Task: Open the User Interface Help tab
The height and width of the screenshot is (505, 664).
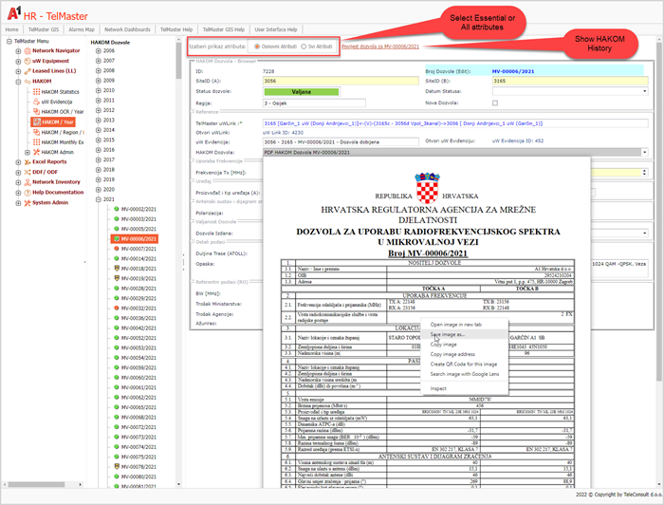Action: click(x=276, y=29)
